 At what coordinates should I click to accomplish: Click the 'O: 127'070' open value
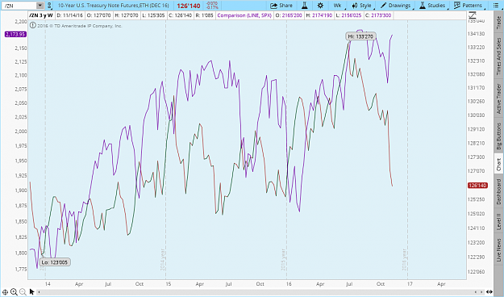[98, 15]
